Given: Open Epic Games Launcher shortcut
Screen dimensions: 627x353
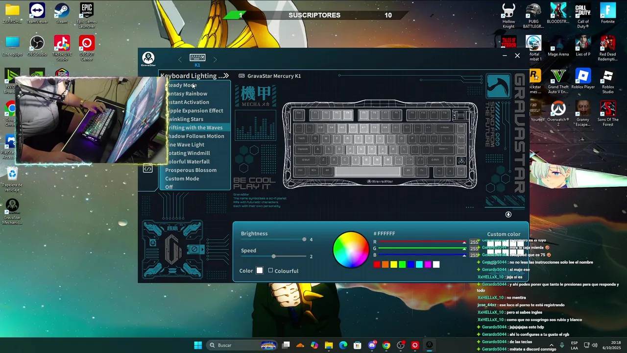Looking at the screenshot, I should pyautogui.click(x=87, y=16).
